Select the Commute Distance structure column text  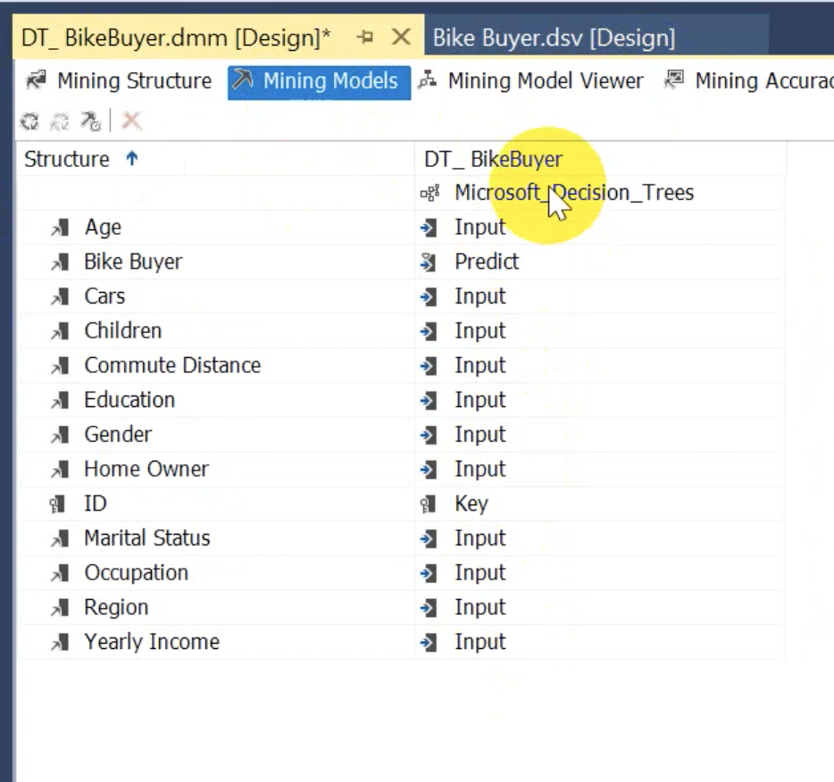[172, 365]
